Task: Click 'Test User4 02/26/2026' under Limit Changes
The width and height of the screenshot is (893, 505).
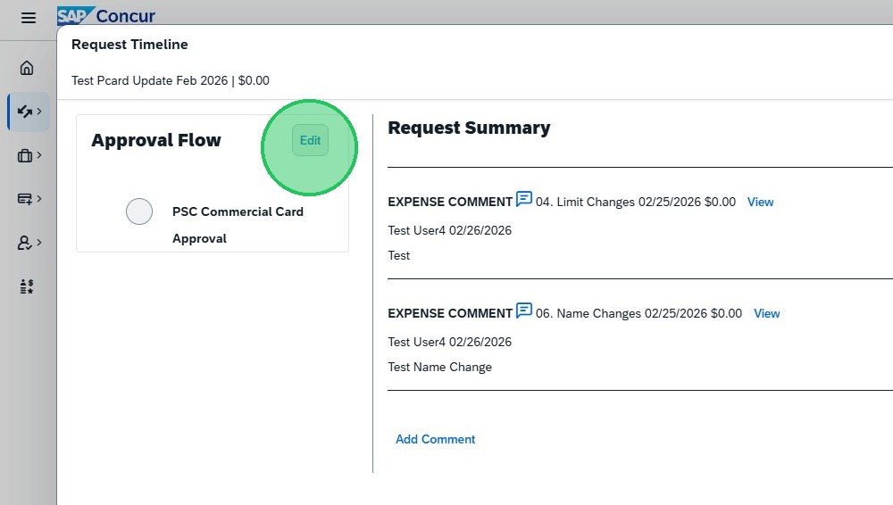Action: click(450, 230)
